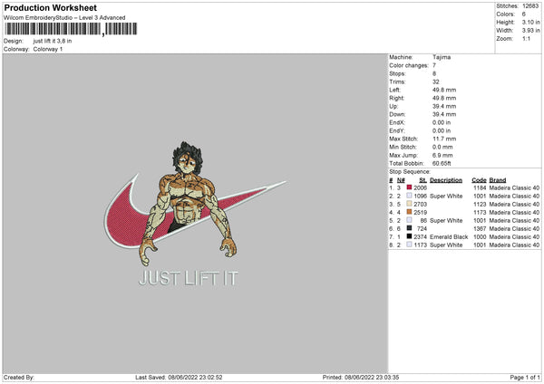Click "Super White" in stop row 8
544x384 pixels.
point(446,245)
